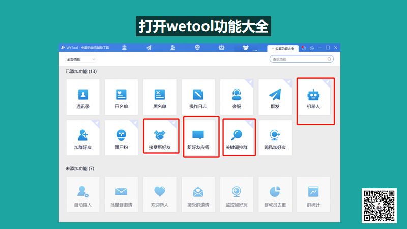Open the 僵尸粉 zombie fans tile
Viewport: 407px width, 229px height.
click(x=121, y=137)
